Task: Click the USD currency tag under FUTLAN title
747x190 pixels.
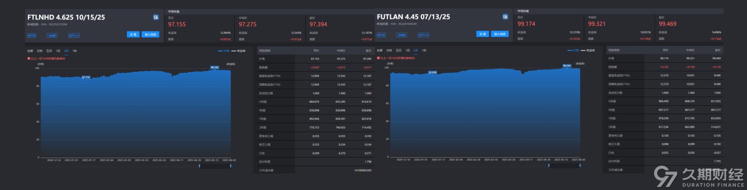Action: tap(424, 35)
